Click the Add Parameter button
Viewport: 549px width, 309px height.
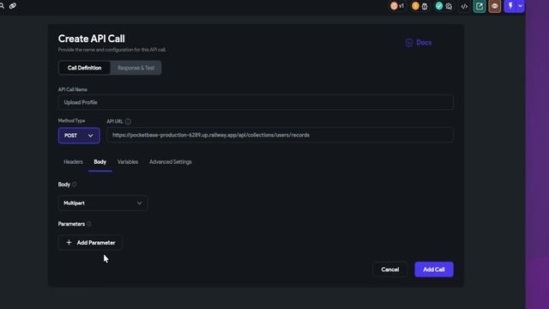click(90, 242)
